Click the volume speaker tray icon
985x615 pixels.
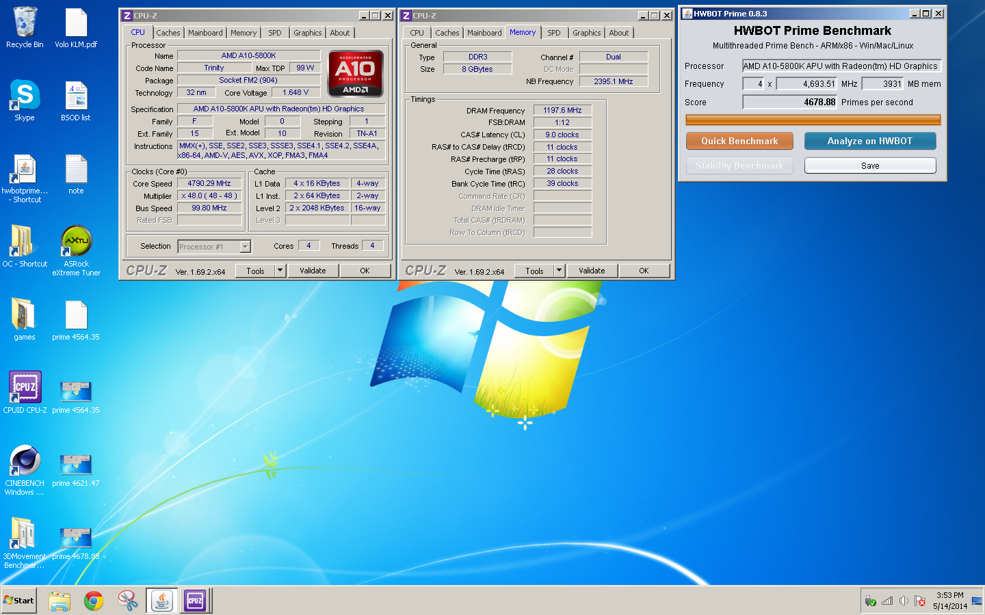[904, 601]
